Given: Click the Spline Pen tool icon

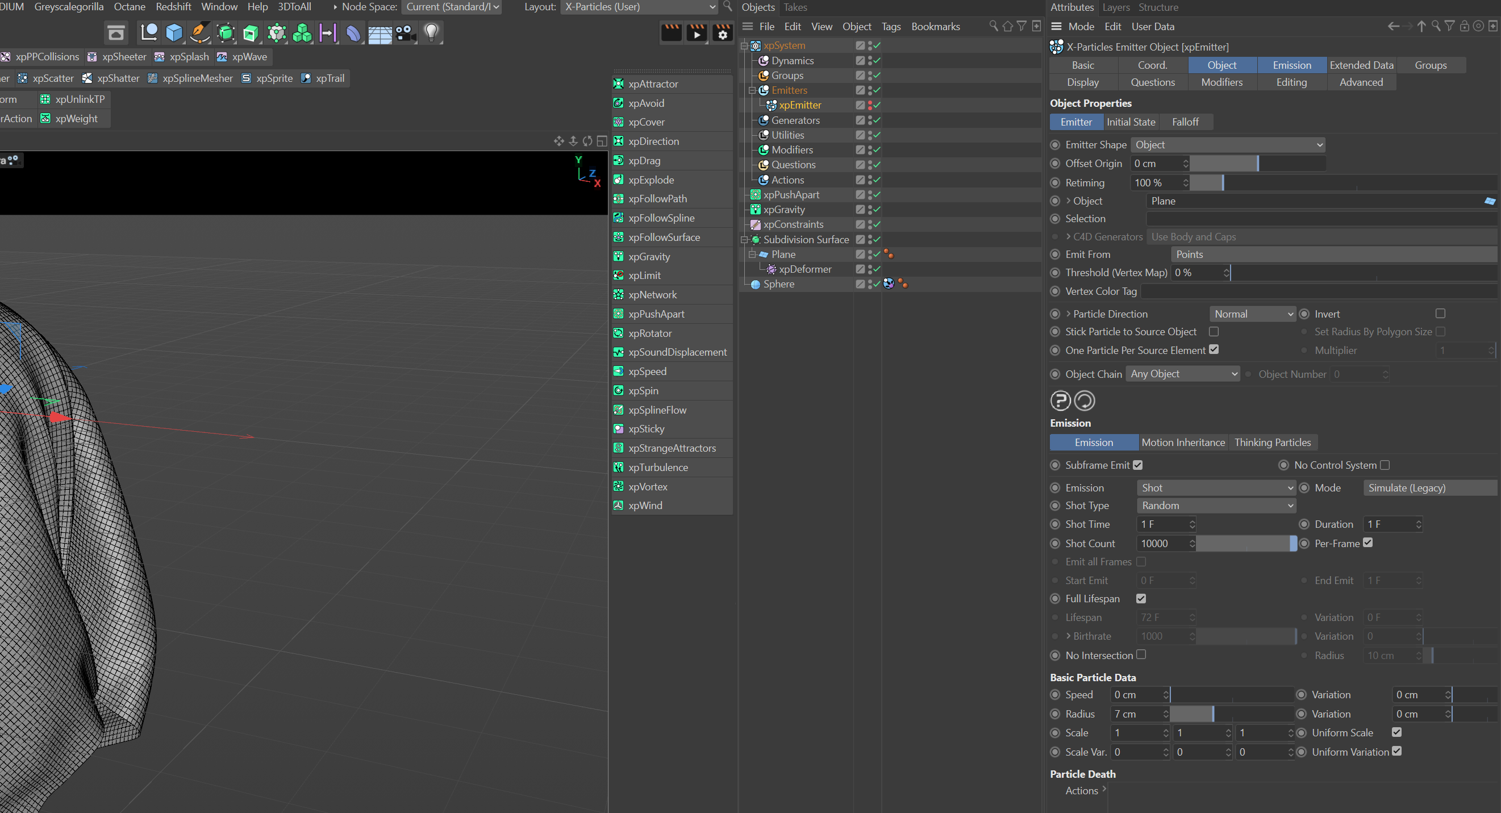Looking at the screenshot, I should (x=199, y=32).
